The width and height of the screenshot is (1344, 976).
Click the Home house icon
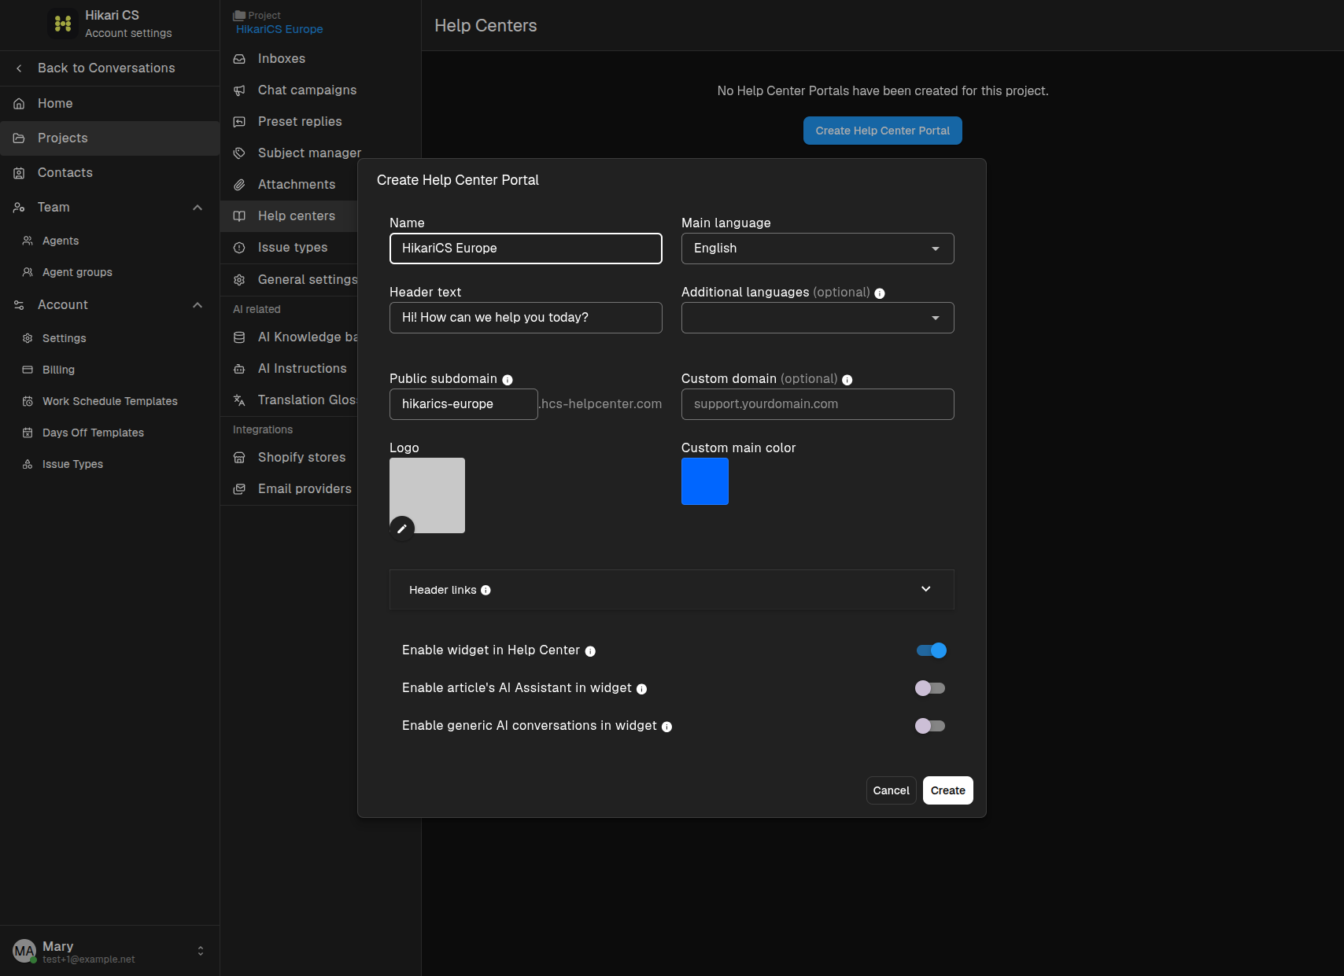coord(19,104)
